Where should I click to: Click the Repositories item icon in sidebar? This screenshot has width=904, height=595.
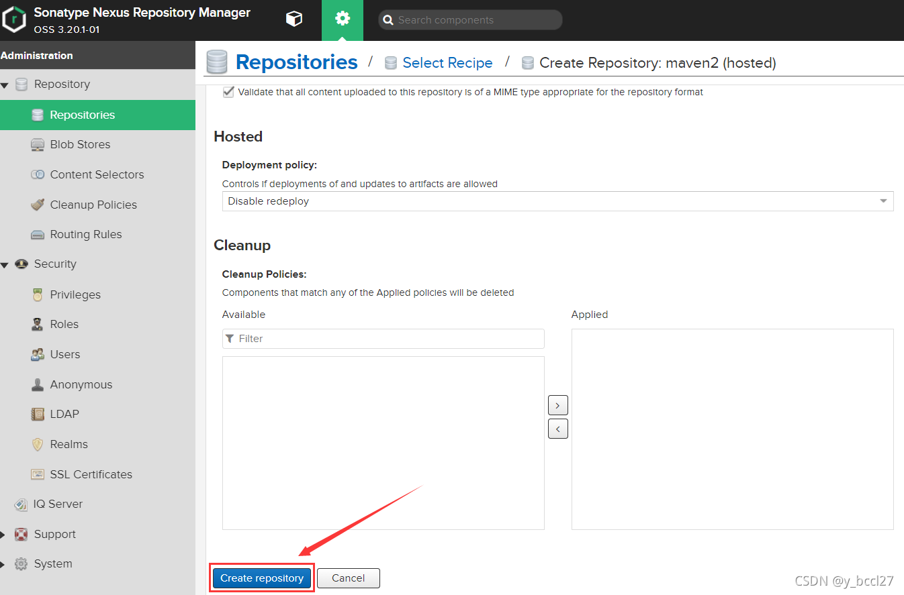(38, 115)
